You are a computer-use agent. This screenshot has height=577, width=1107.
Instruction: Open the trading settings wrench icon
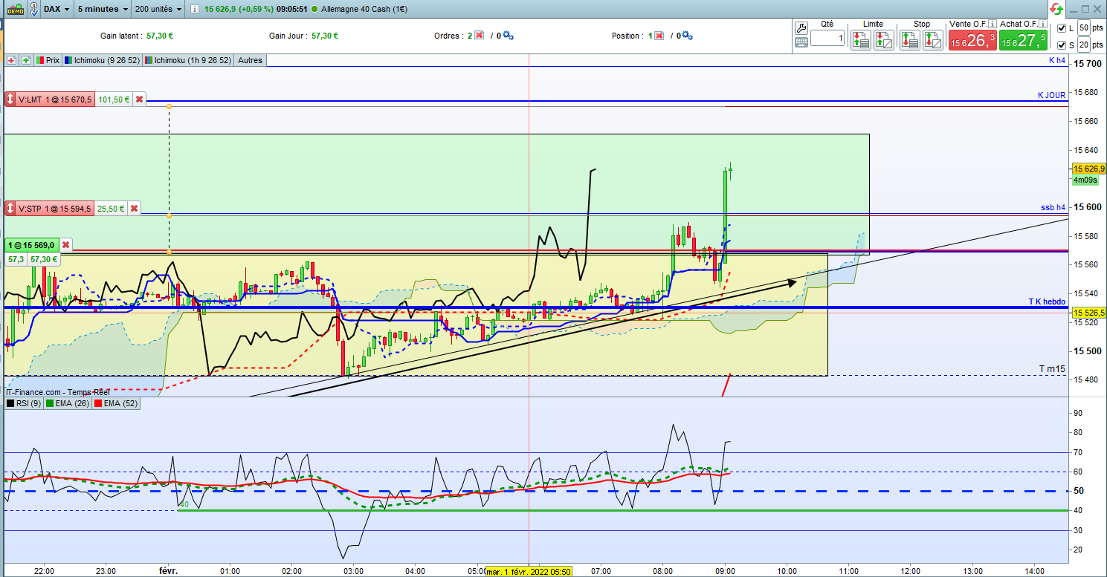[x=801, y=28]
